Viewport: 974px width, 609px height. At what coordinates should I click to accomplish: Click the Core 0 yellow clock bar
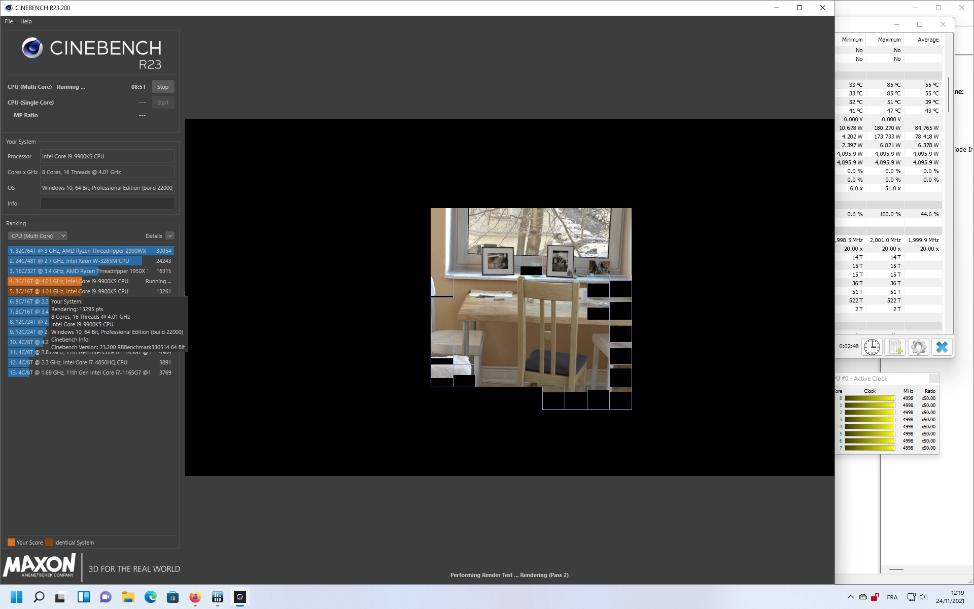[869, 398]
